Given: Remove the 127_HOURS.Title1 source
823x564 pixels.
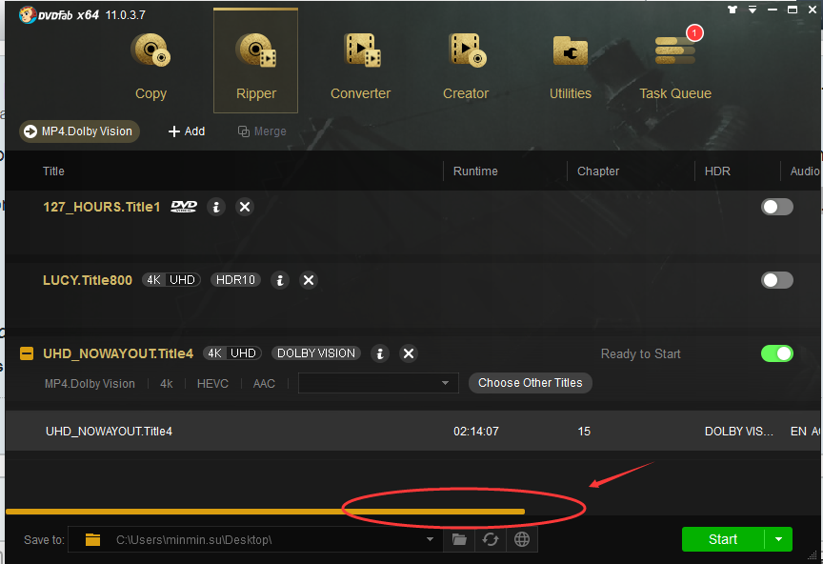Looking at the screenshot, I should coord(245,207).
